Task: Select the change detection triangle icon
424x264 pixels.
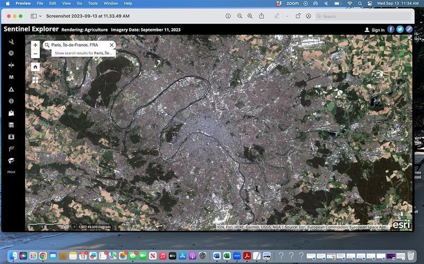Action: coord(11,89)
